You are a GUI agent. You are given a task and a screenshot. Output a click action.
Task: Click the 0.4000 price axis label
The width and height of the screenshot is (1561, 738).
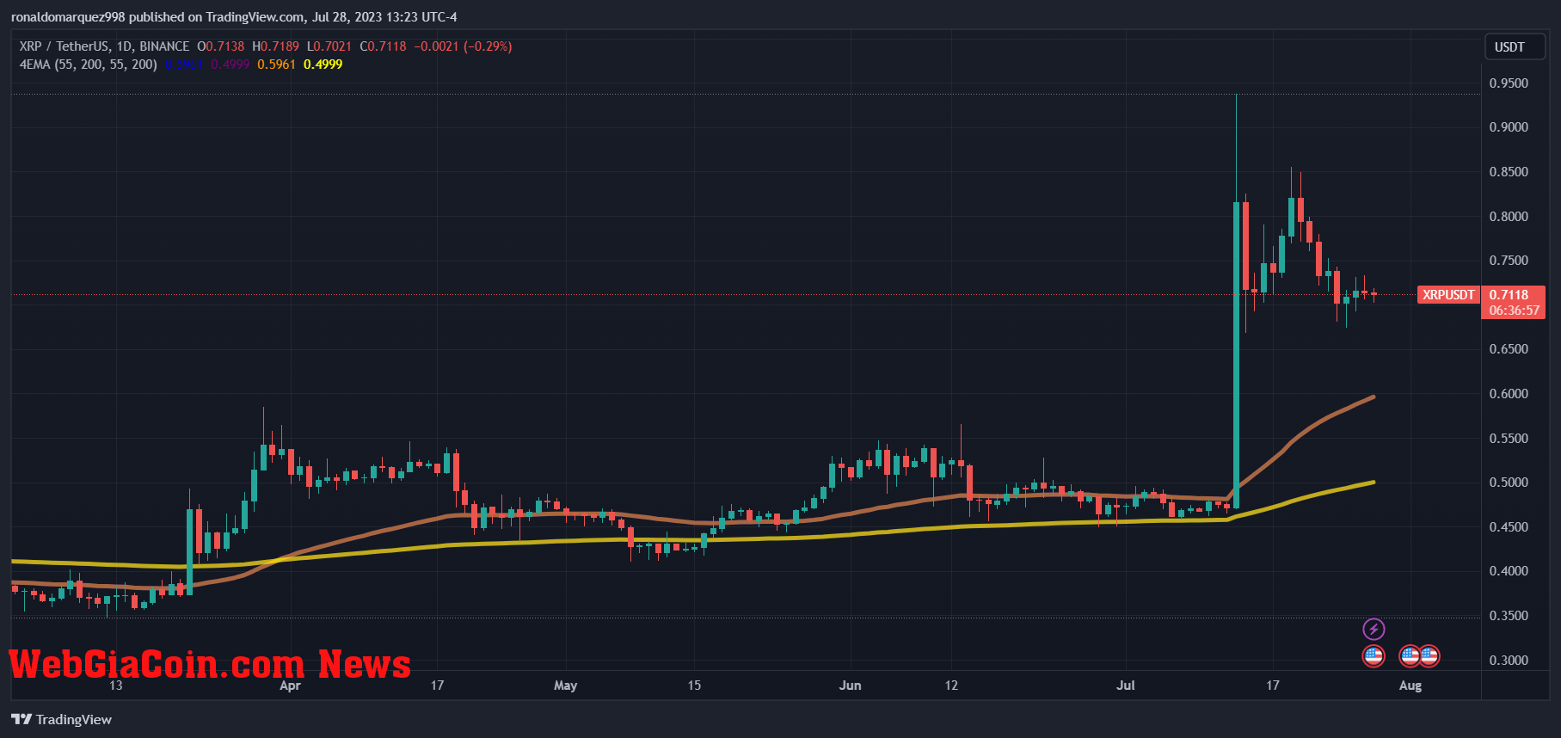(1509, 571)
